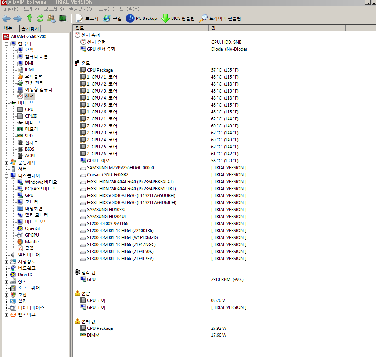The image size is (376, 357).
Task: Expand the 운영체제 tree node
Action: click(7, 163)
